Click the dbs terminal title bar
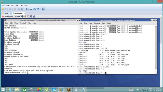163x92 pixels. click(x=43, y=20)
